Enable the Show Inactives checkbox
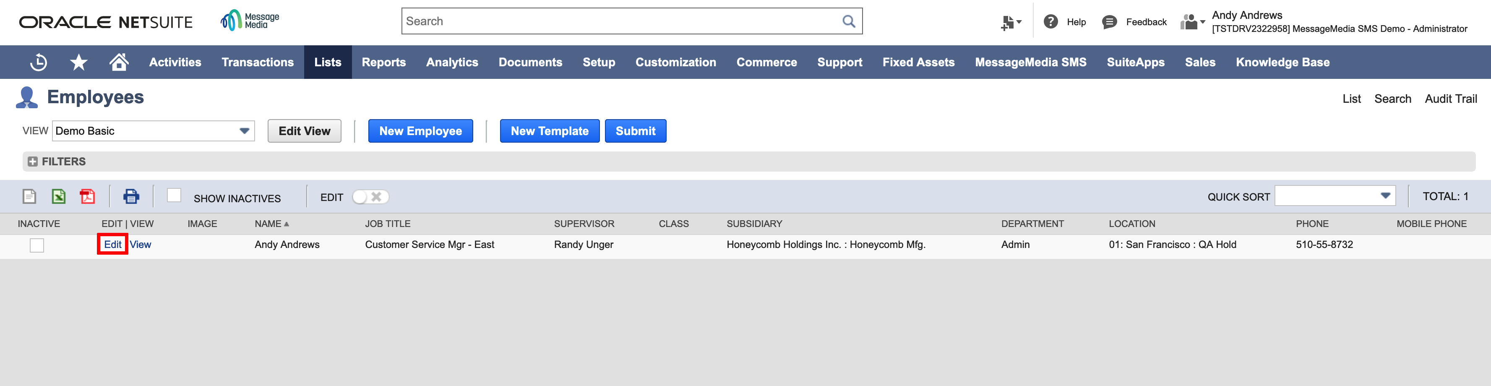 pyautogui.click(x=174, y=196)
